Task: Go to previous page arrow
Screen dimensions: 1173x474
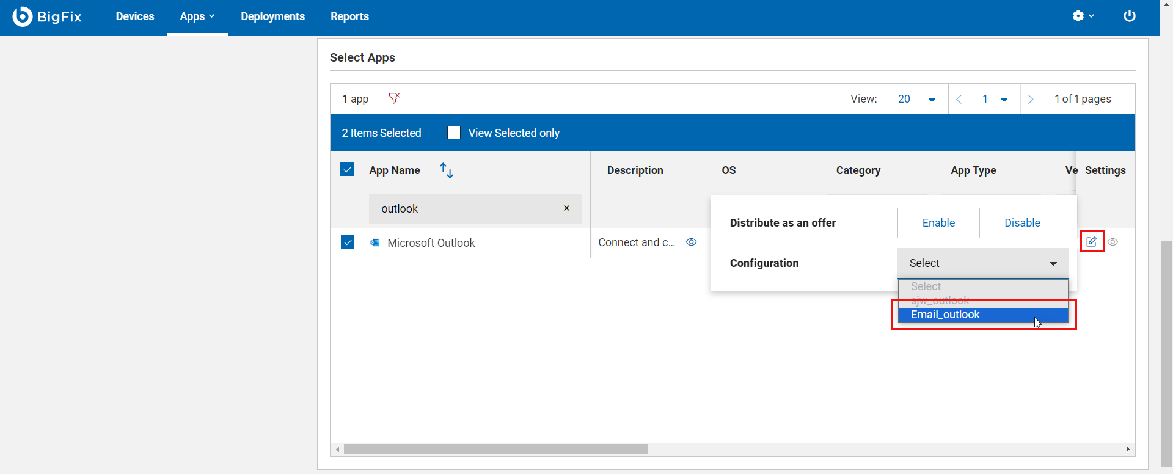Action: click(959, 99)
